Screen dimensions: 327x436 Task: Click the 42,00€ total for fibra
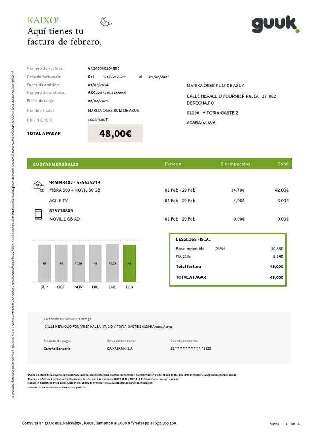coord(282,190)
